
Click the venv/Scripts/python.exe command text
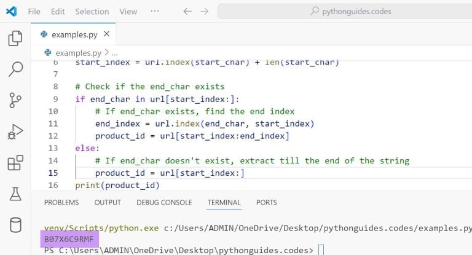coord(101,228)
